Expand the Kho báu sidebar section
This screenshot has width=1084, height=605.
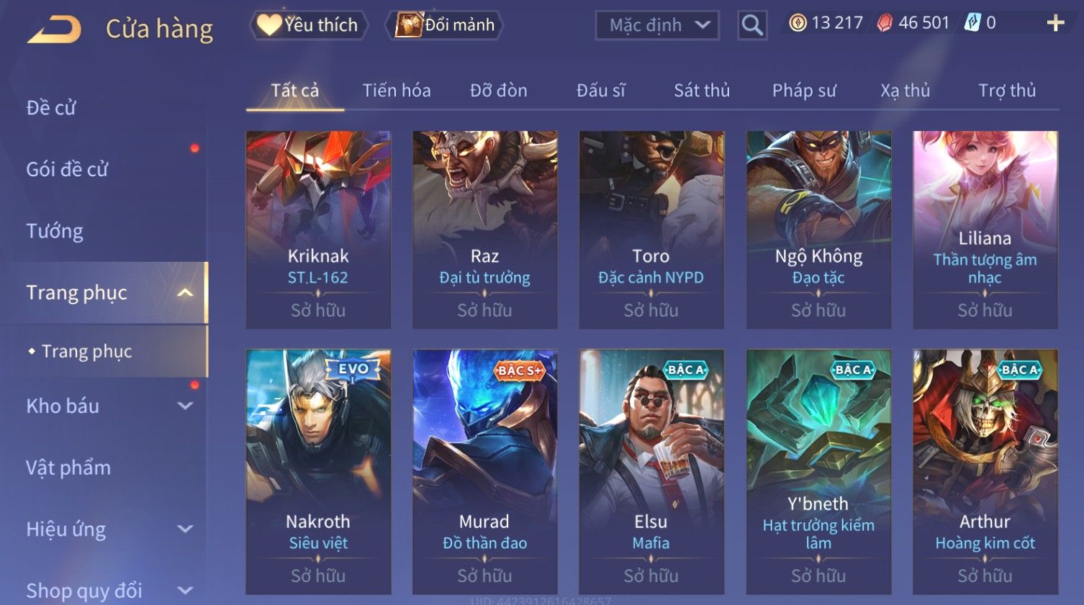(x=185, y=406)
